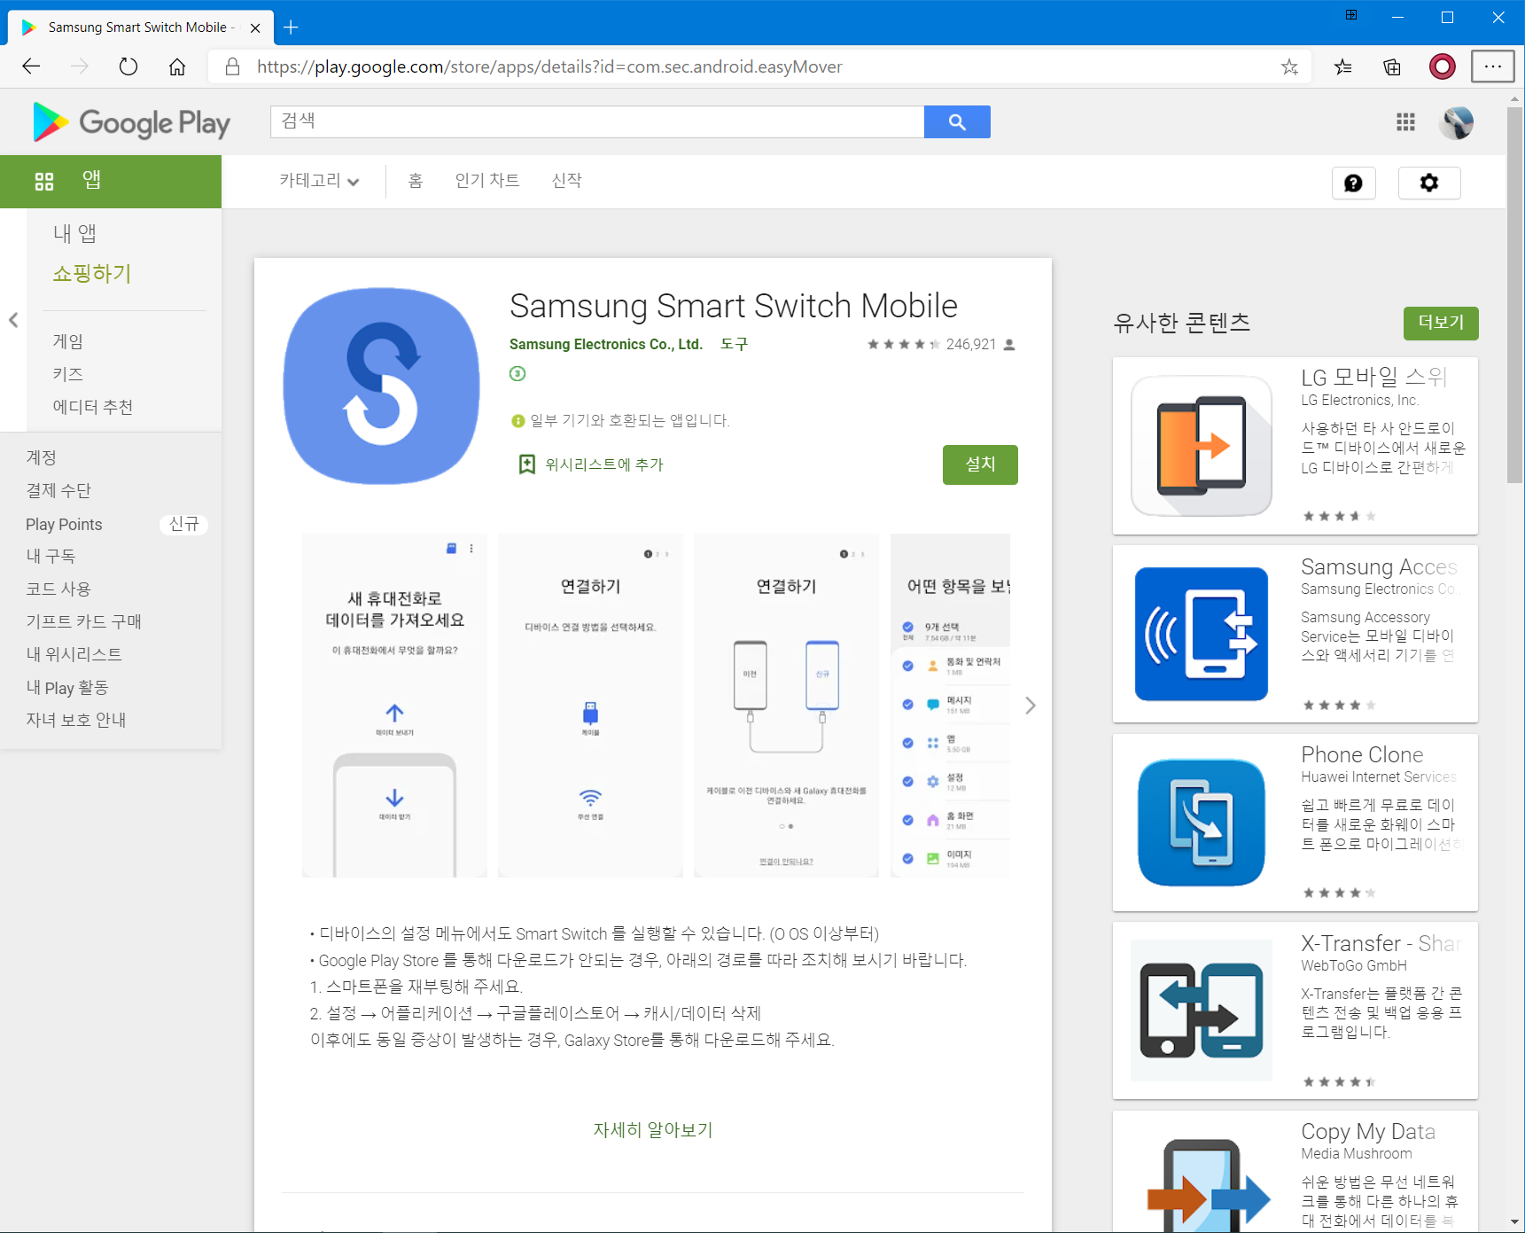Image resolution: width=1525 pixels, height=1233 pixels.
Task: Select 쇼핑하기 in sidebar
Action: click(x=92, y=274)
